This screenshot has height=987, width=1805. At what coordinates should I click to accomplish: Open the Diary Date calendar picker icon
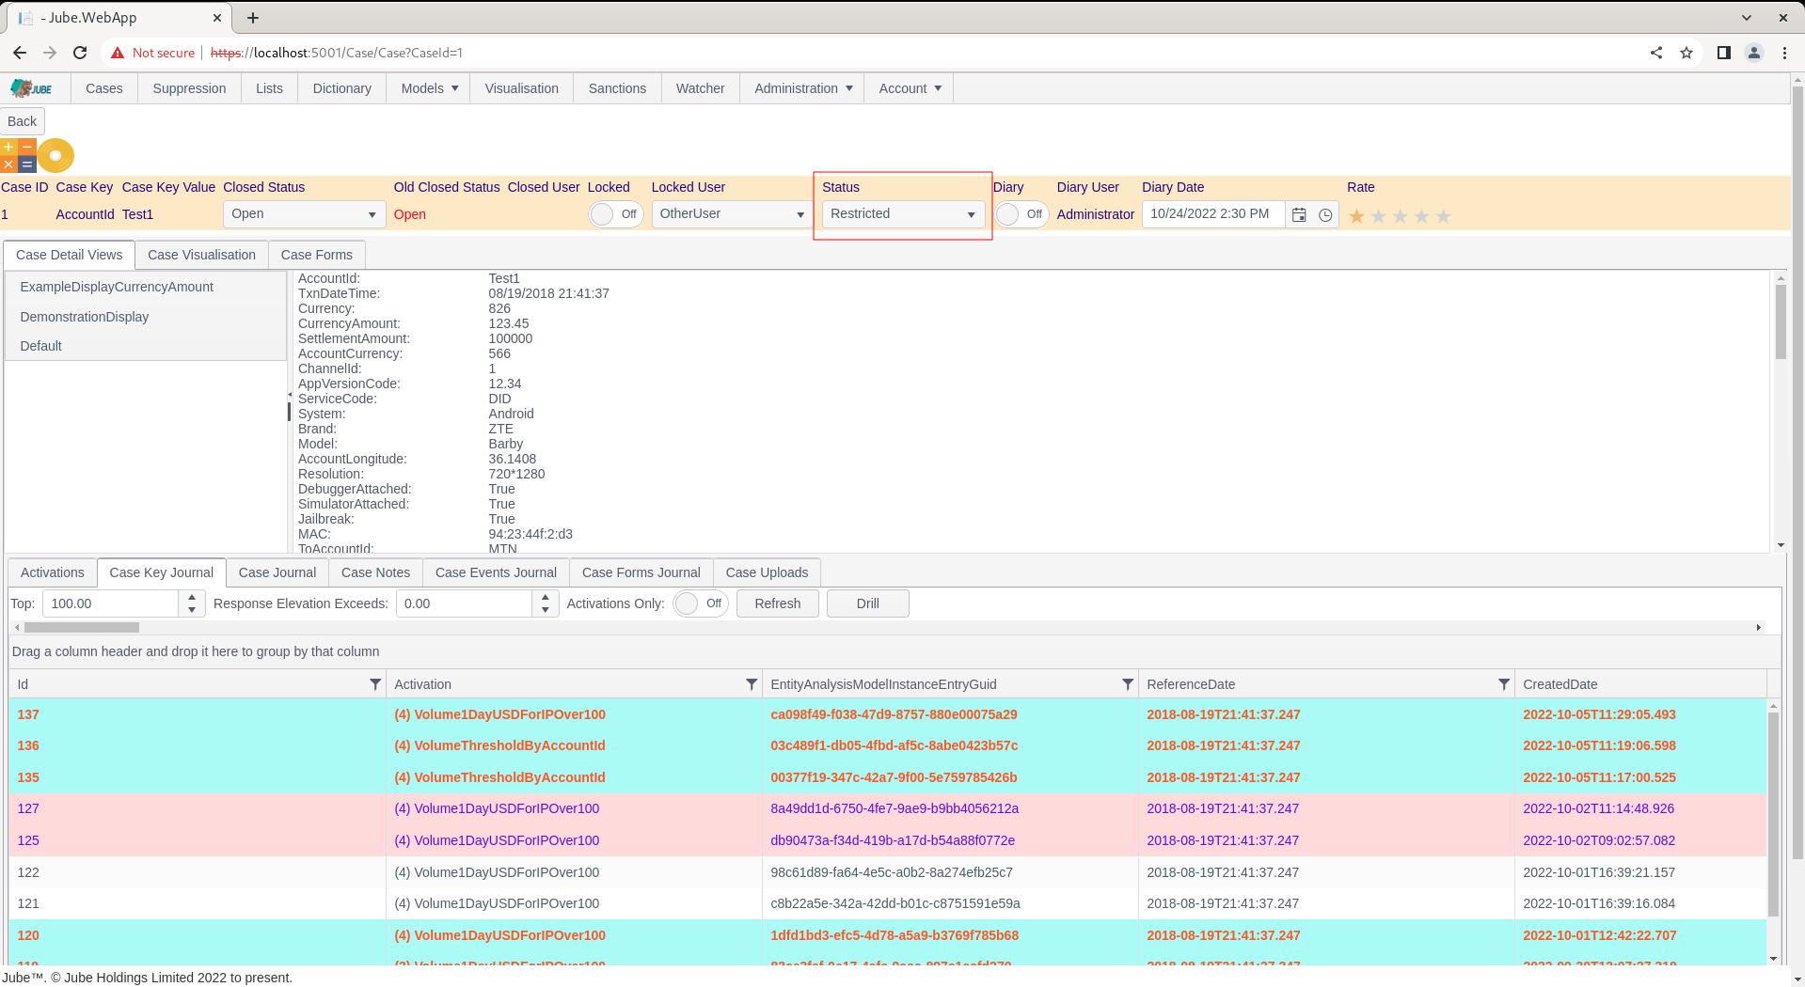(x=1299, y=215)
